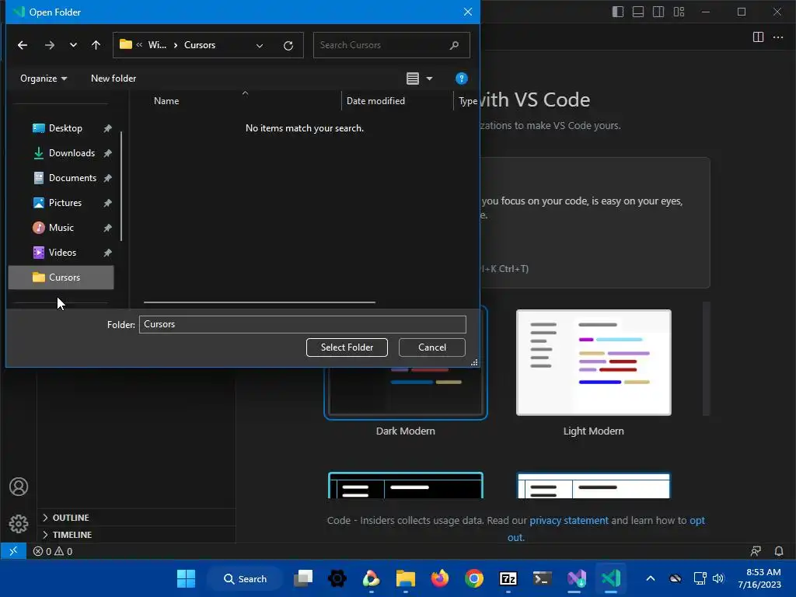Click the Folder name text field
This screenshot has height=597, width=796.
click(302, 324)
